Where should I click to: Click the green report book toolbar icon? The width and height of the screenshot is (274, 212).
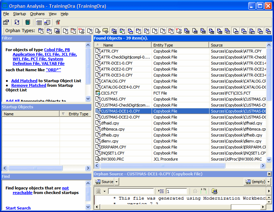(28, 22)
